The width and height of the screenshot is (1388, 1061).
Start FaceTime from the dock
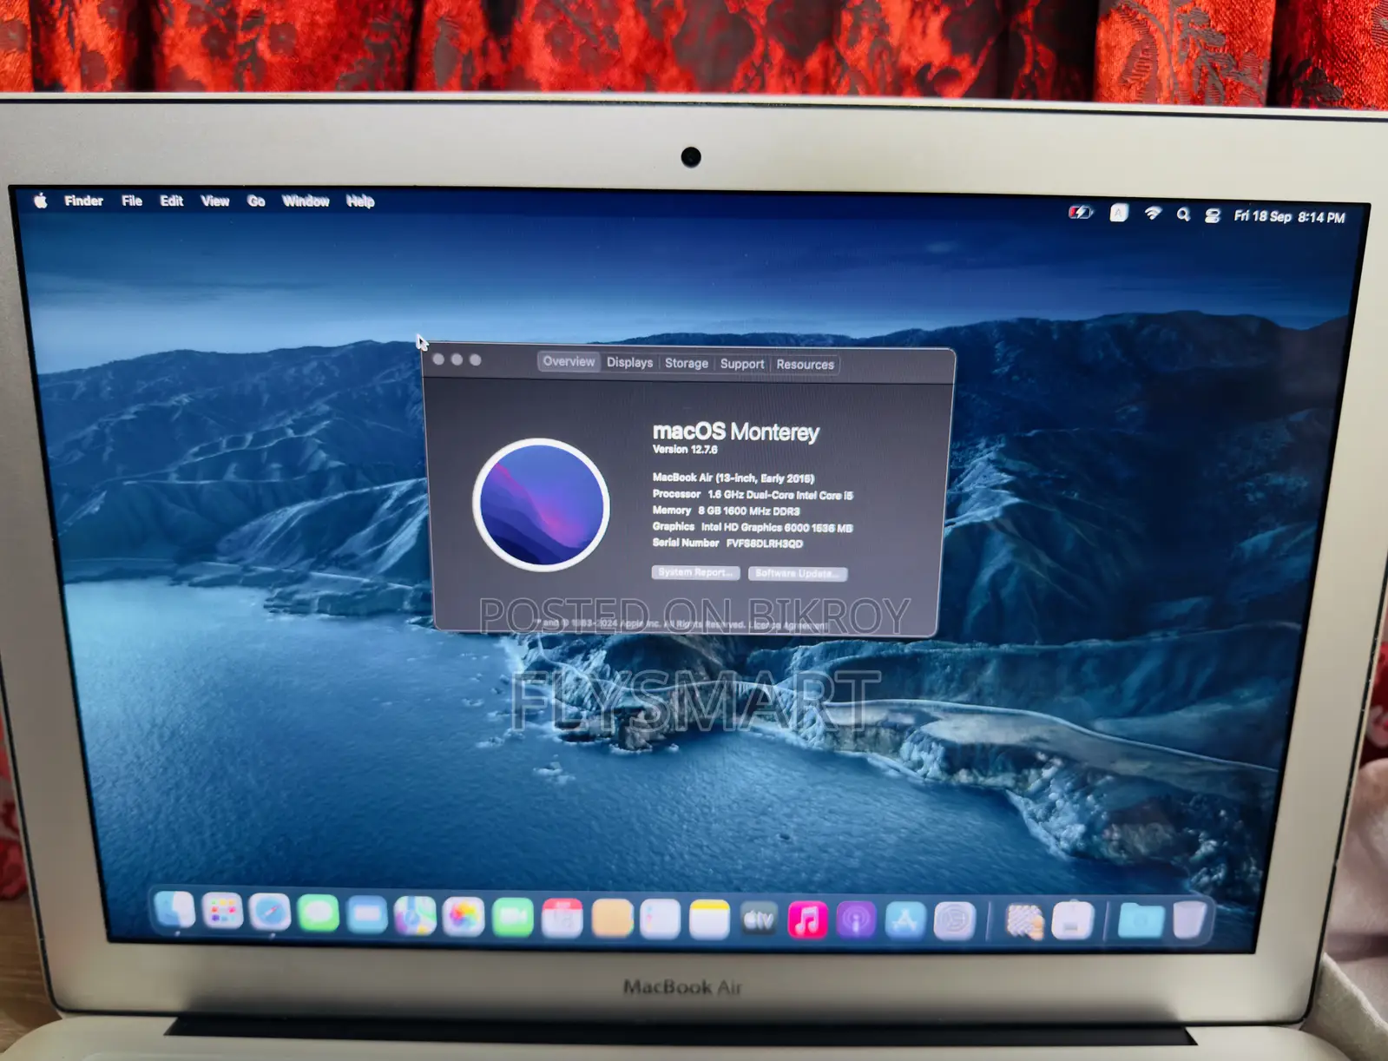[x=513, y=917]
